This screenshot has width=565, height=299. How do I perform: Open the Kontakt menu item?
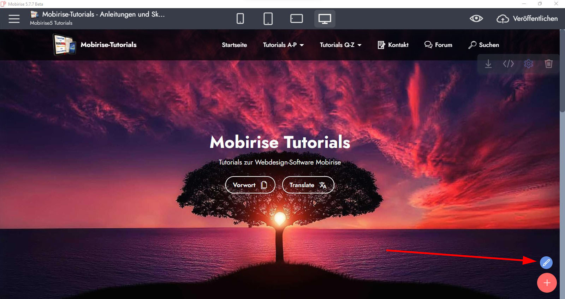point(393,45)
